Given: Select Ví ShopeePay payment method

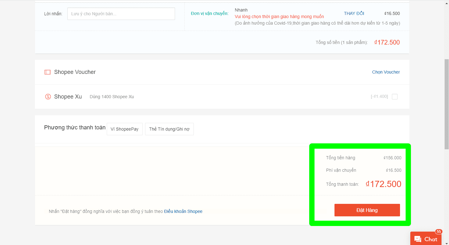Looking at the screenshot, I should point(124,129).
